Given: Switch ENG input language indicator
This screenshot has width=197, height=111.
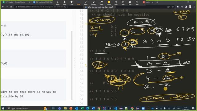Looking at the screenshot, I should coord(179,108).
